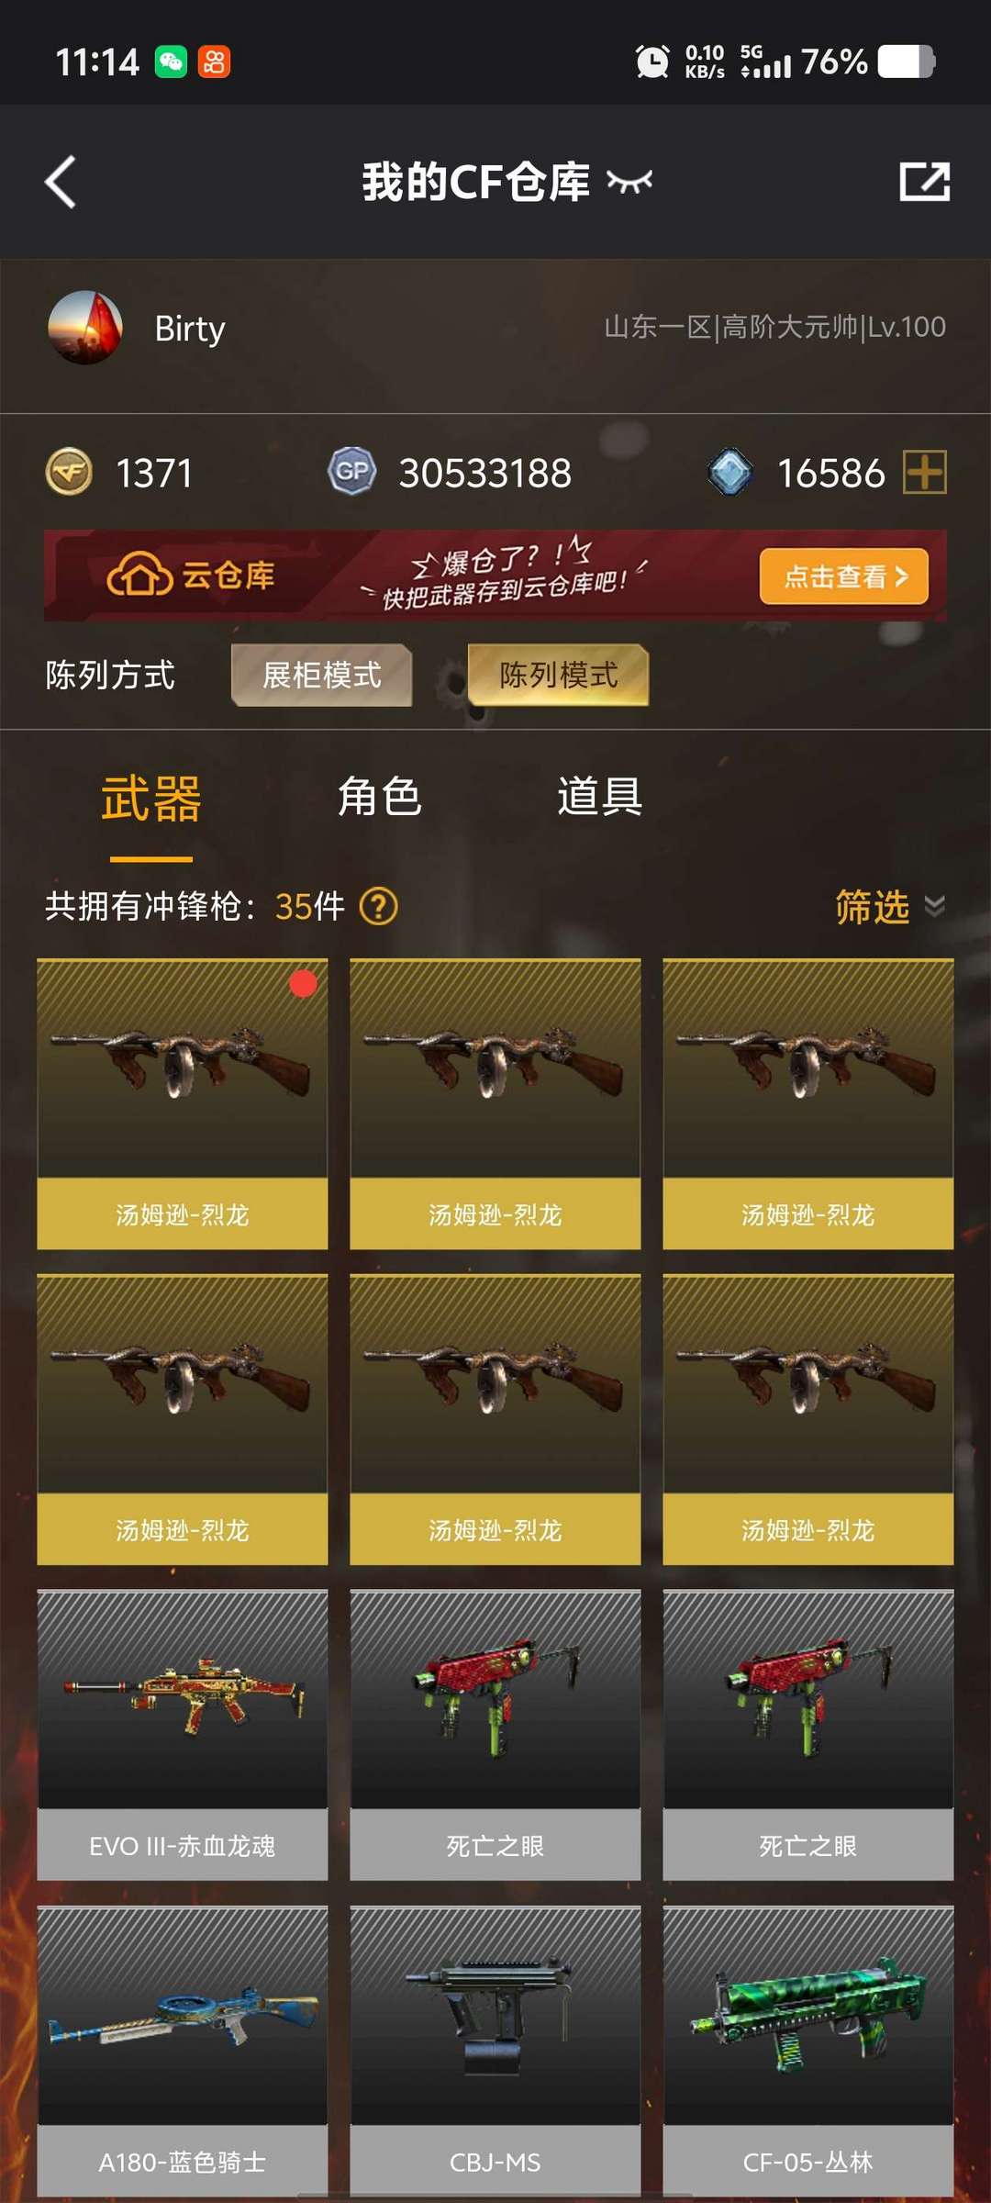Open the share export icon

924,182
